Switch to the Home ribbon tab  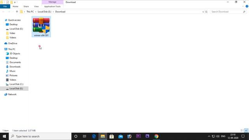tap(16, 7)
